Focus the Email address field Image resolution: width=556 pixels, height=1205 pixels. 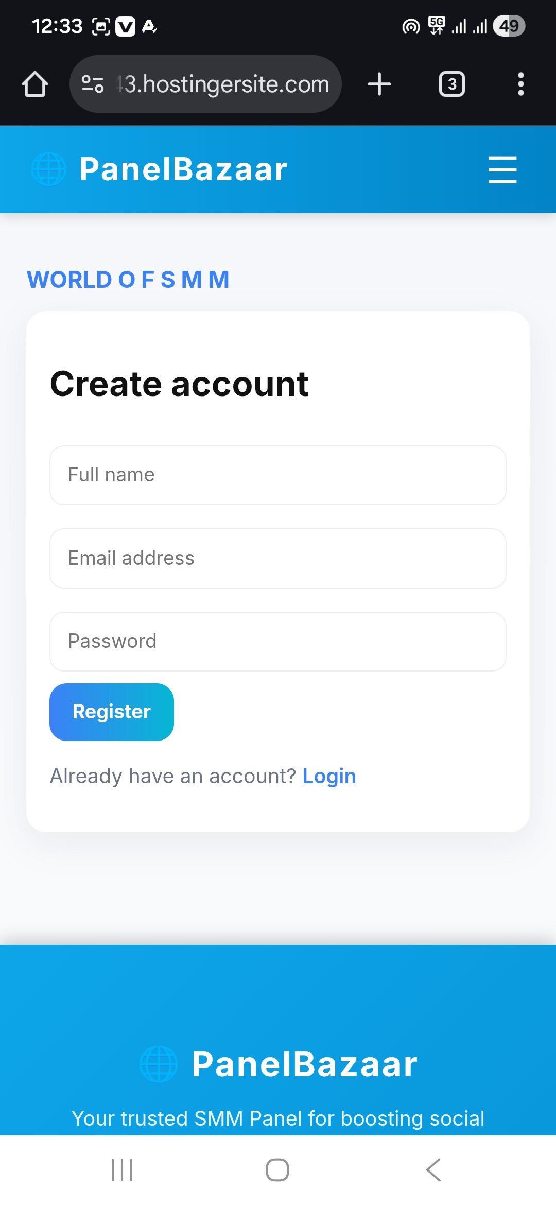(278, 558)
